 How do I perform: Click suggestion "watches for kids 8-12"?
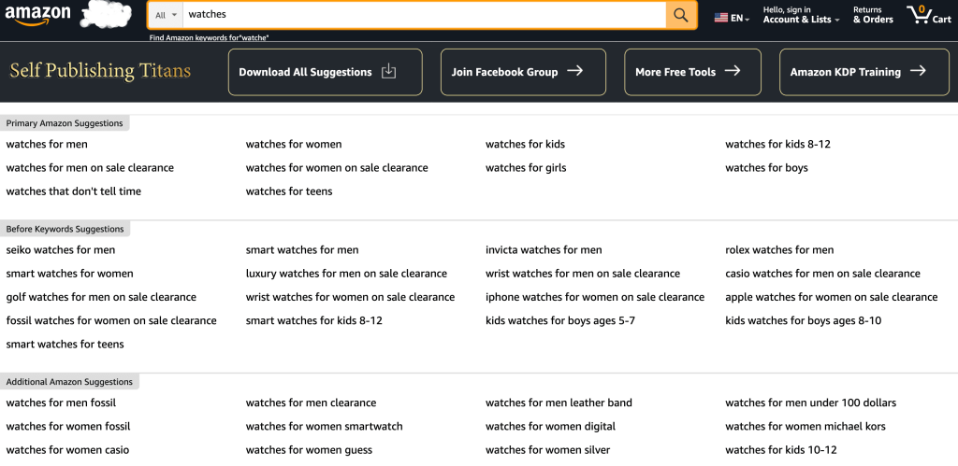coord(777,145)
